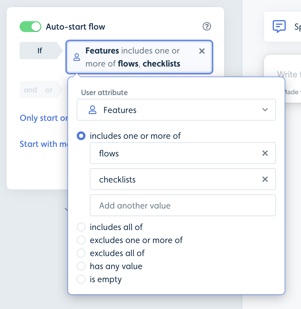Click the Write text field on right
The image size is (301, 309).
[x=289, y=74]
